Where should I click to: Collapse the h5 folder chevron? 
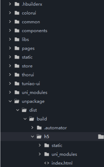tap(33, 136)
